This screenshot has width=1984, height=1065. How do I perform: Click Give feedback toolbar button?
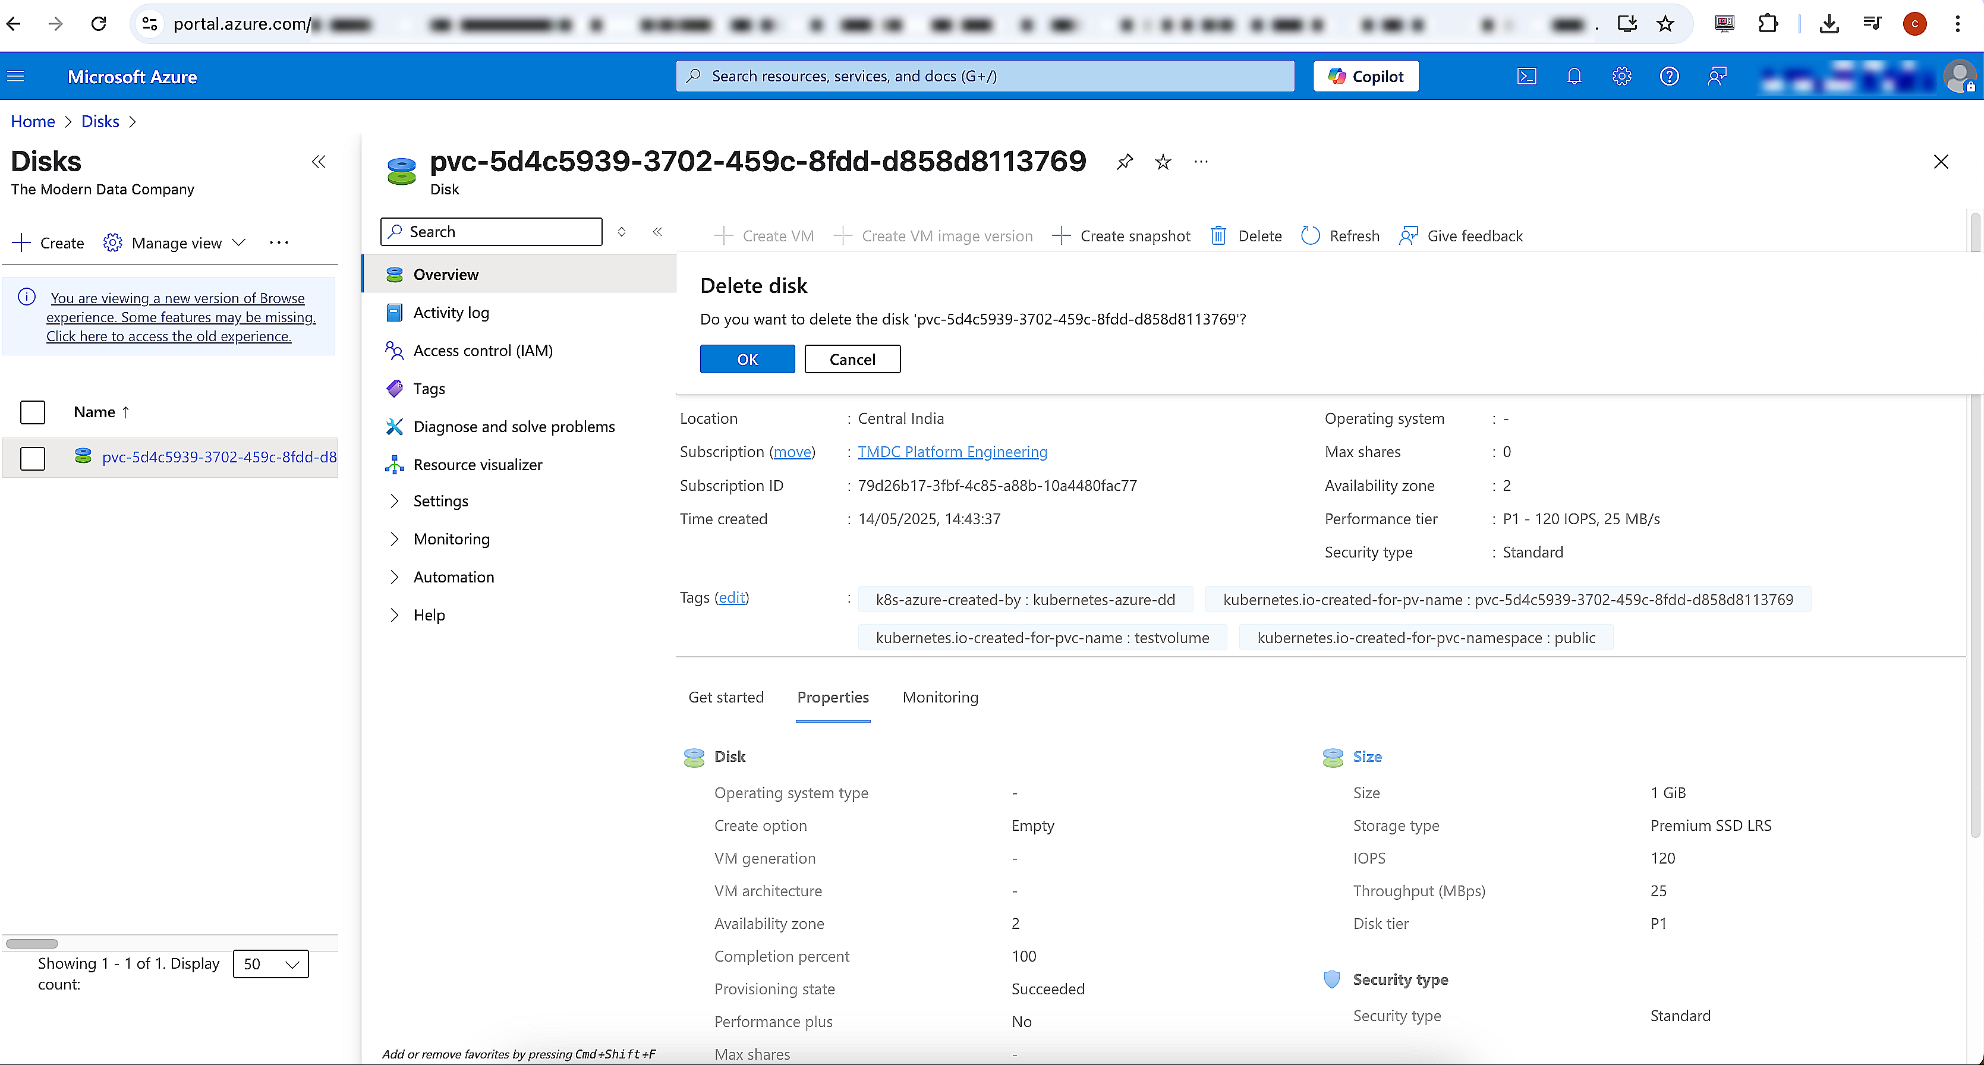(1461, 235)
